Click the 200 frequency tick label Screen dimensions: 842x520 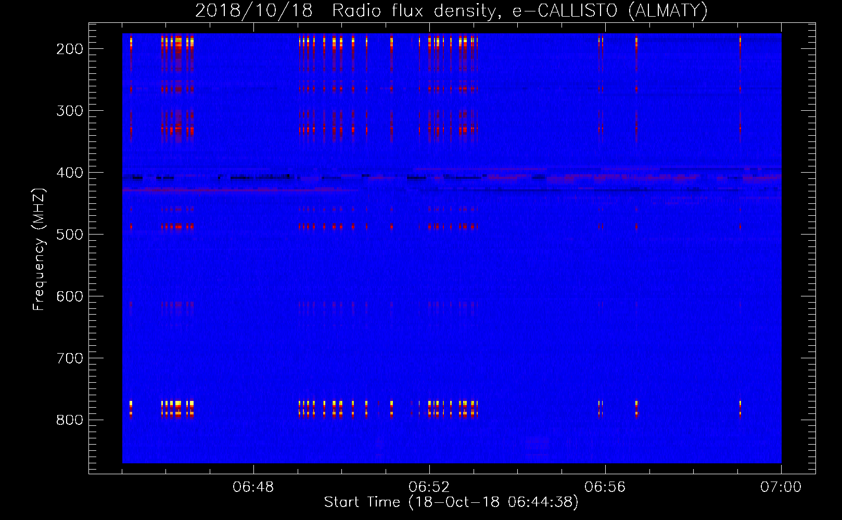70,49
